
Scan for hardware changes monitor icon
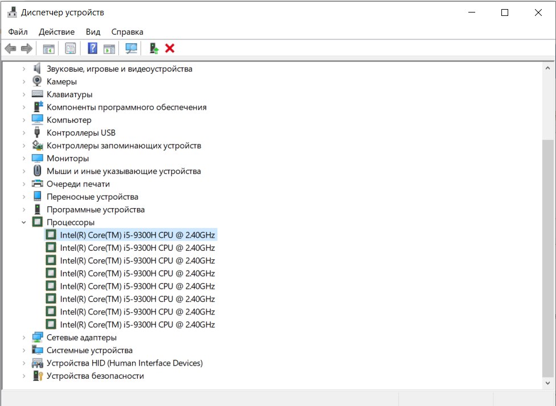coord(131,48)
